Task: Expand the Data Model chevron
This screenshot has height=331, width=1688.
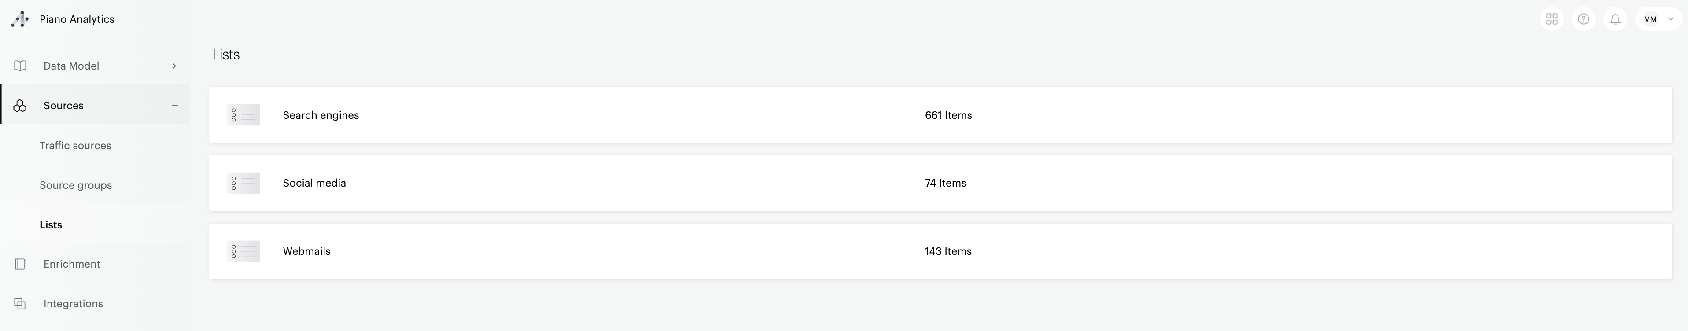Action: pyautogui.click(x=173, y=66)
